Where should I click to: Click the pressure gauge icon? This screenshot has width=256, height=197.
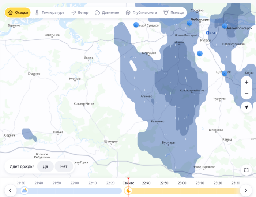pyautogui.click(x=97, y=12)
